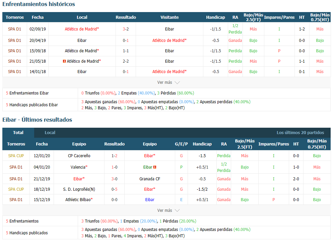Viewport: 334px width, 242px height.
Task: Open 1-1 result of 15/09/18 match
Action: click(x=126, y=51)
